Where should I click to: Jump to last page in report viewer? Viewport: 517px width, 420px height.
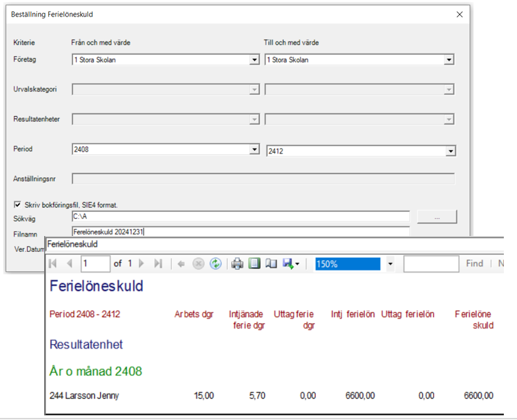pyautogui.click(x=159, y=264)
